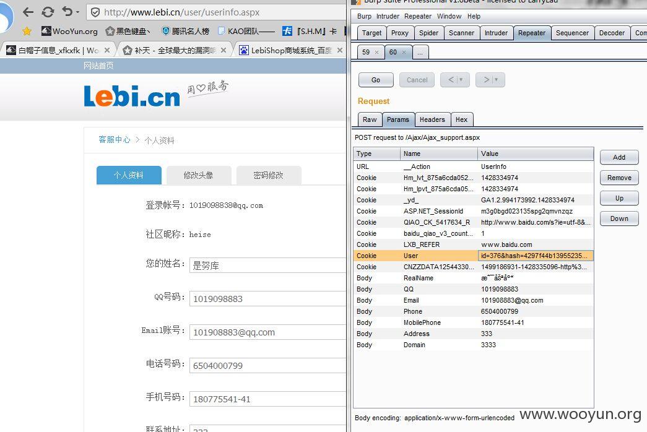Screen dimensions: 647x432
Task: Close the 白帽子信息_xfkxfk browser tab
Action: coord(107,50)
